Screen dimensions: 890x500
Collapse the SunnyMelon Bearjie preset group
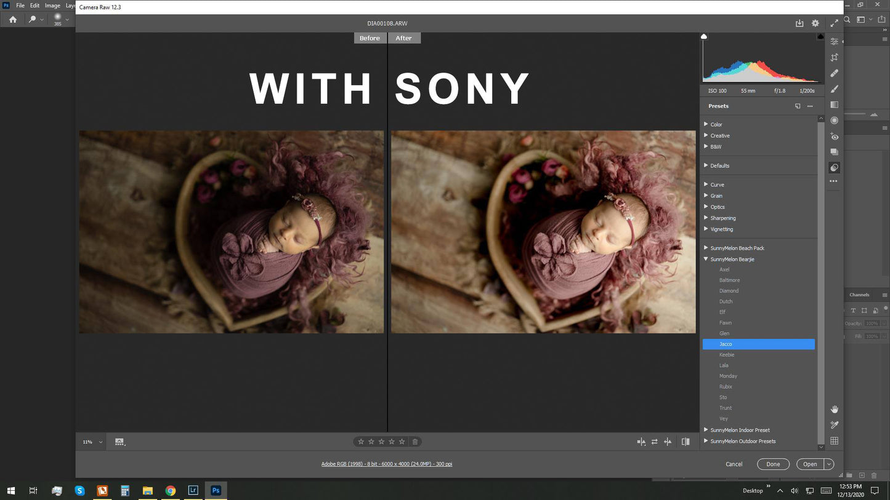706,259
